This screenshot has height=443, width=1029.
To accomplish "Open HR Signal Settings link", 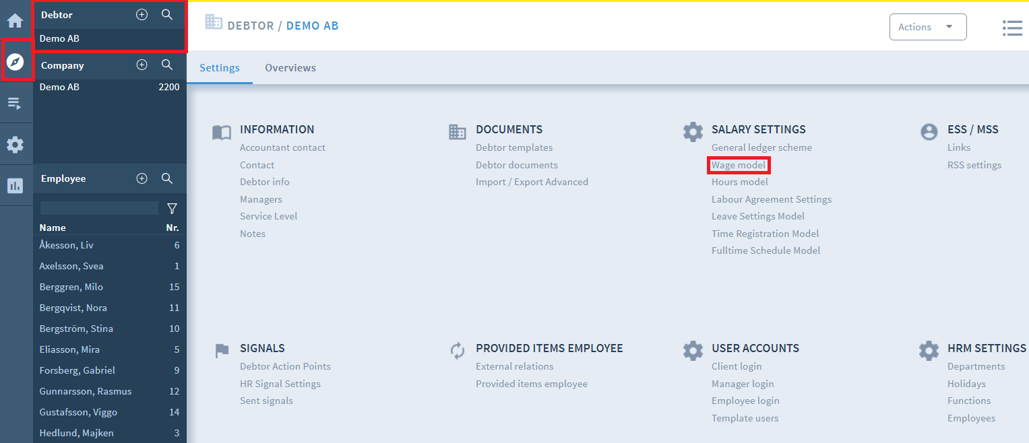I will tap(280, 384).
